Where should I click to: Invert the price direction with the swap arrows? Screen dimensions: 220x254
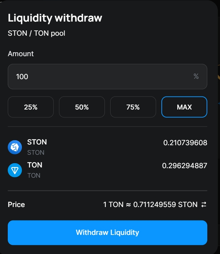[203, 205]
